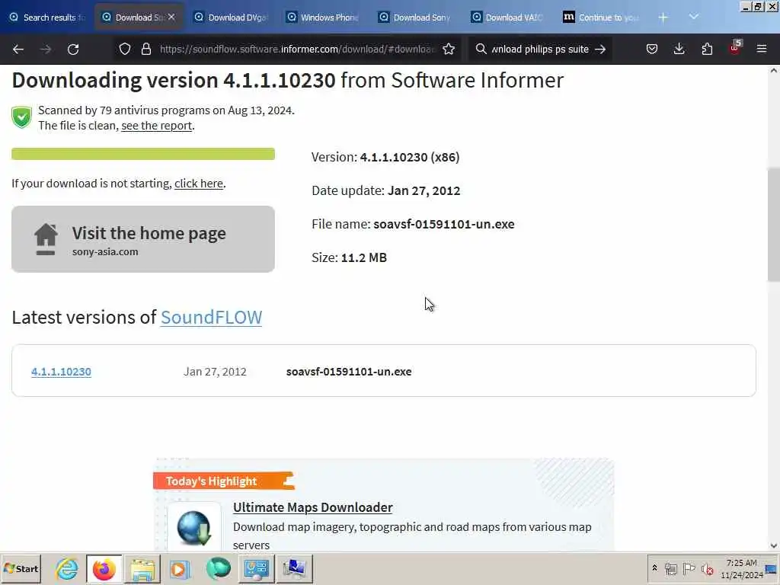
Task: Close the Download SoundFLOW tab
Action: [x=171, y=17]
